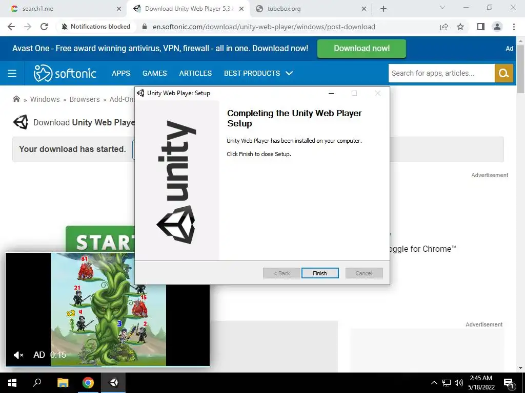Close the search1.me tab

click(x=119, y=9)
